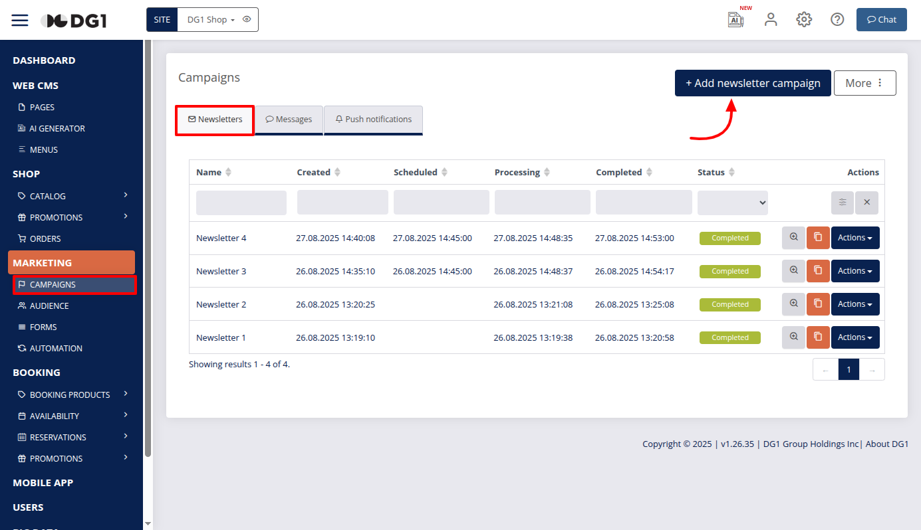Click Add newsletter campaign button
Screen dimensions: 921x530
(753, 83)
